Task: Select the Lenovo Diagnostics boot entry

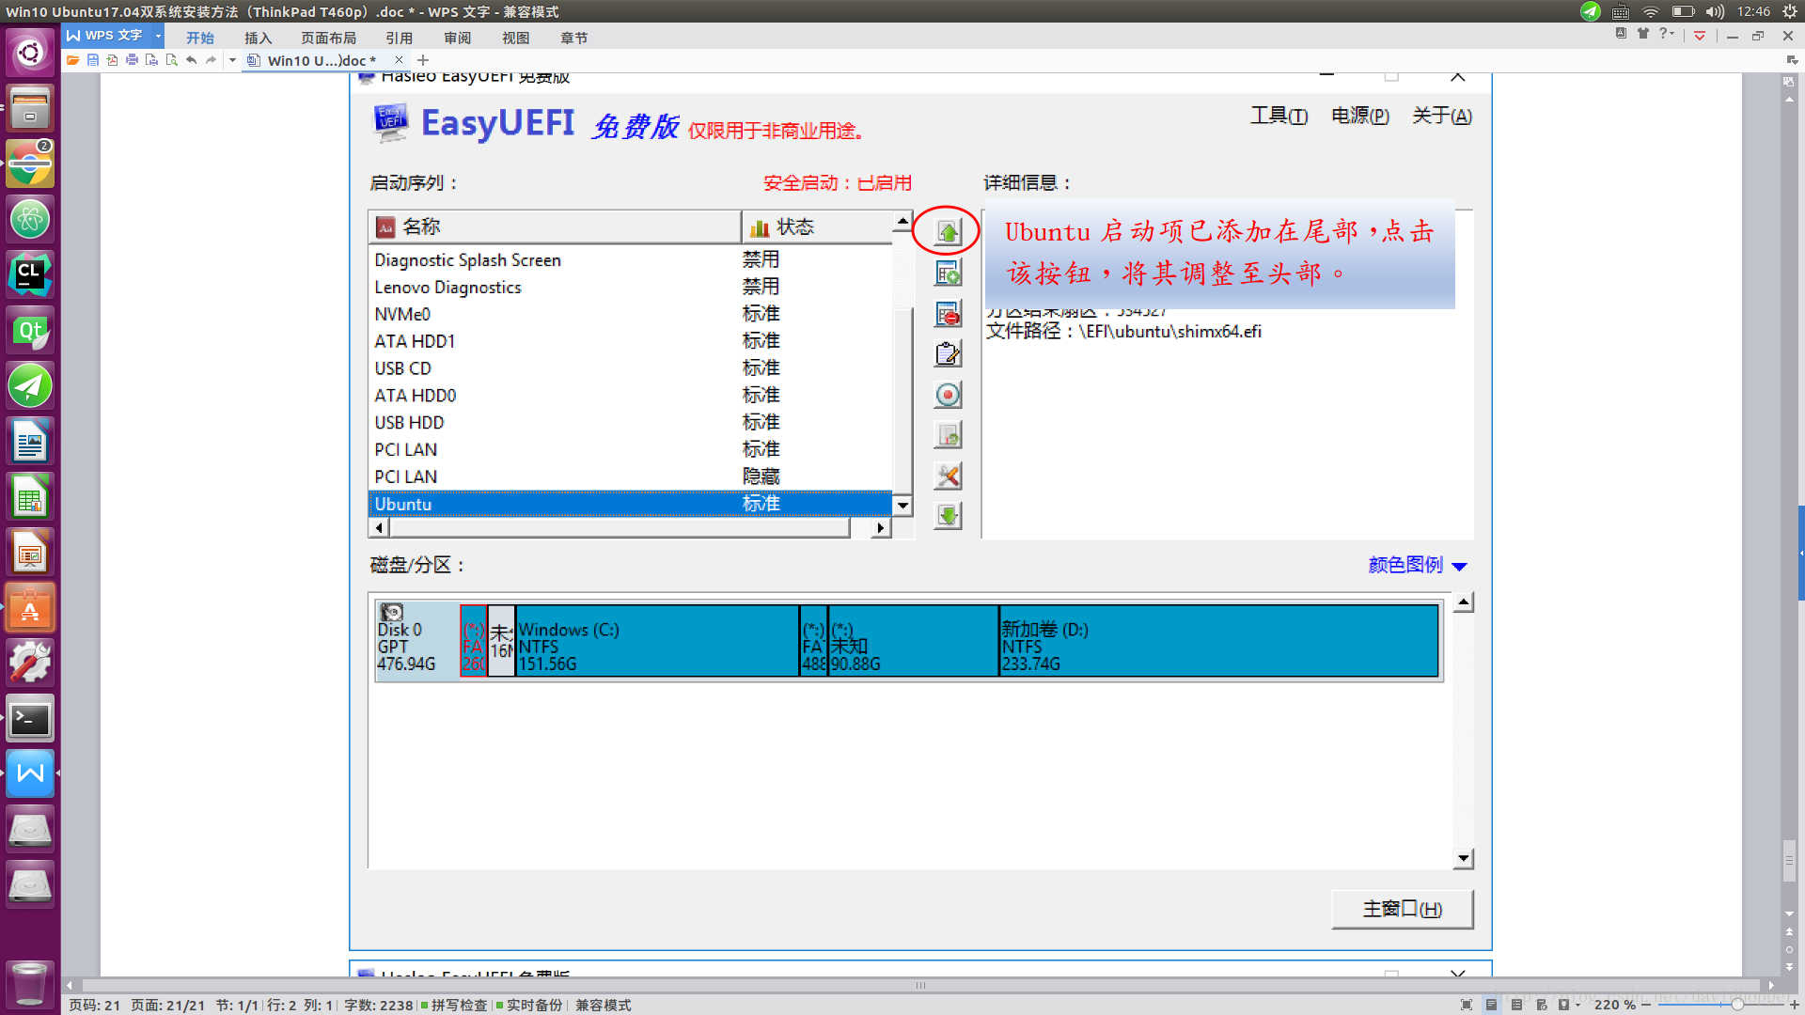Action: pyautogui.click(x=630, y=287)
